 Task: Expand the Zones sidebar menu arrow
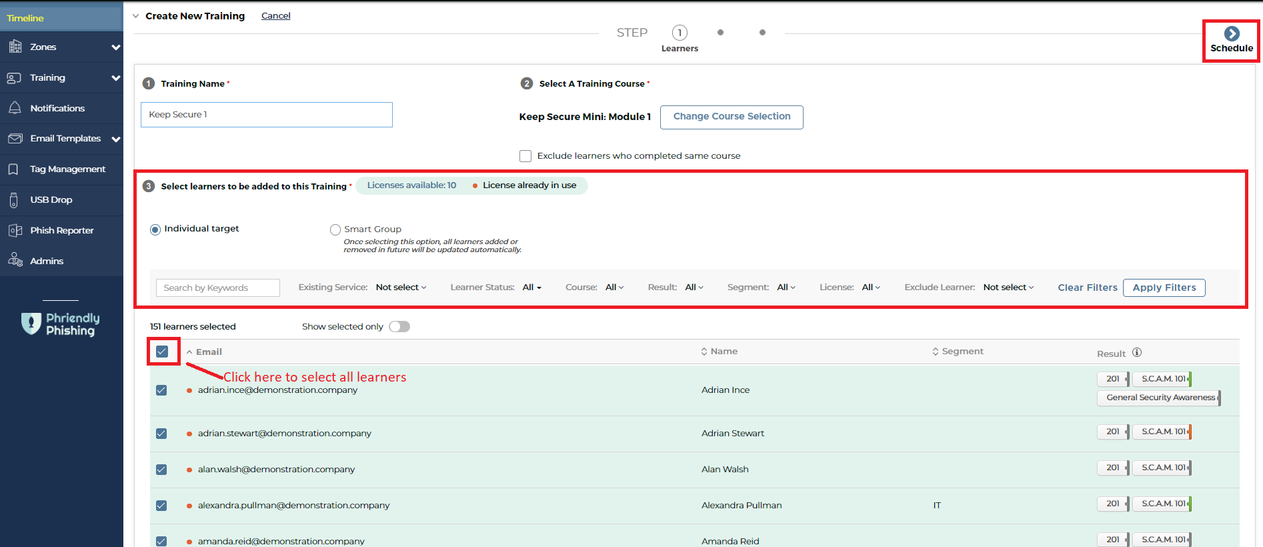tap(116, 47)
